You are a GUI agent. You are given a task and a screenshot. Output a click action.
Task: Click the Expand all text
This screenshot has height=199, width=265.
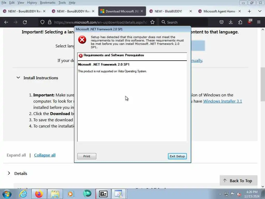pyautogui.click(x=16, y=155)
